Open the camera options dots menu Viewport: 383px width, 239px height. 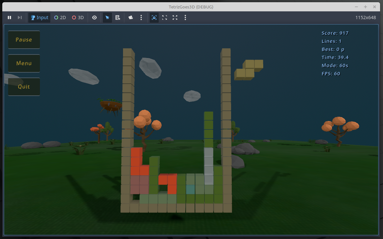click(x=141, y=17)
